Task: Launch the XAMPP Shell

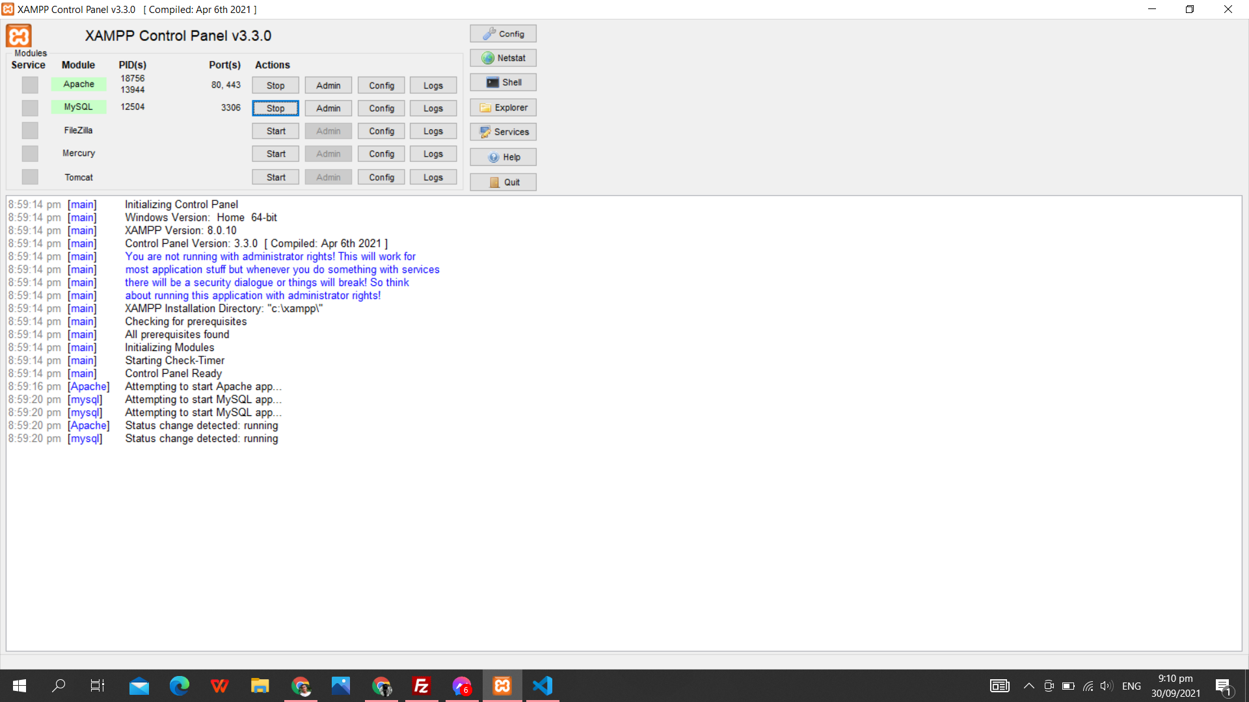Action: tap(503, 83)
